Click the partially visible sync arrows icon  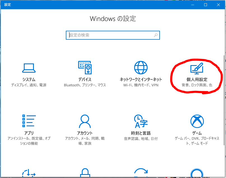click(x=141, y=172)
